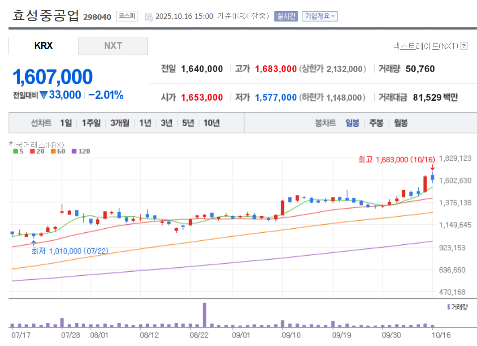
Task: Click the purple 거래량 volume legend marker
Action: pos(448,307)
